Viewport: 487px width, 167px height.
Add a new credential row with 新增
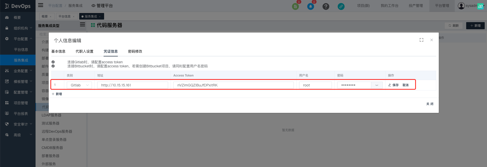tap(57, 94)
